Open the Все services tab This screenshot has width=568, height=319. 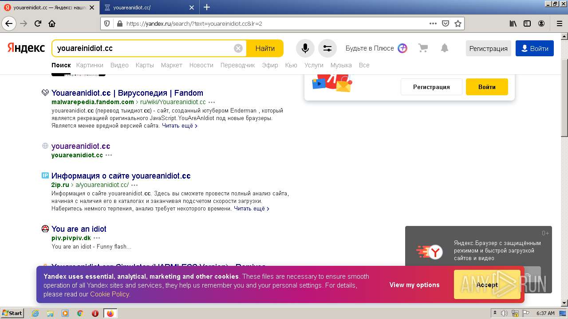[x=364, y=65]
